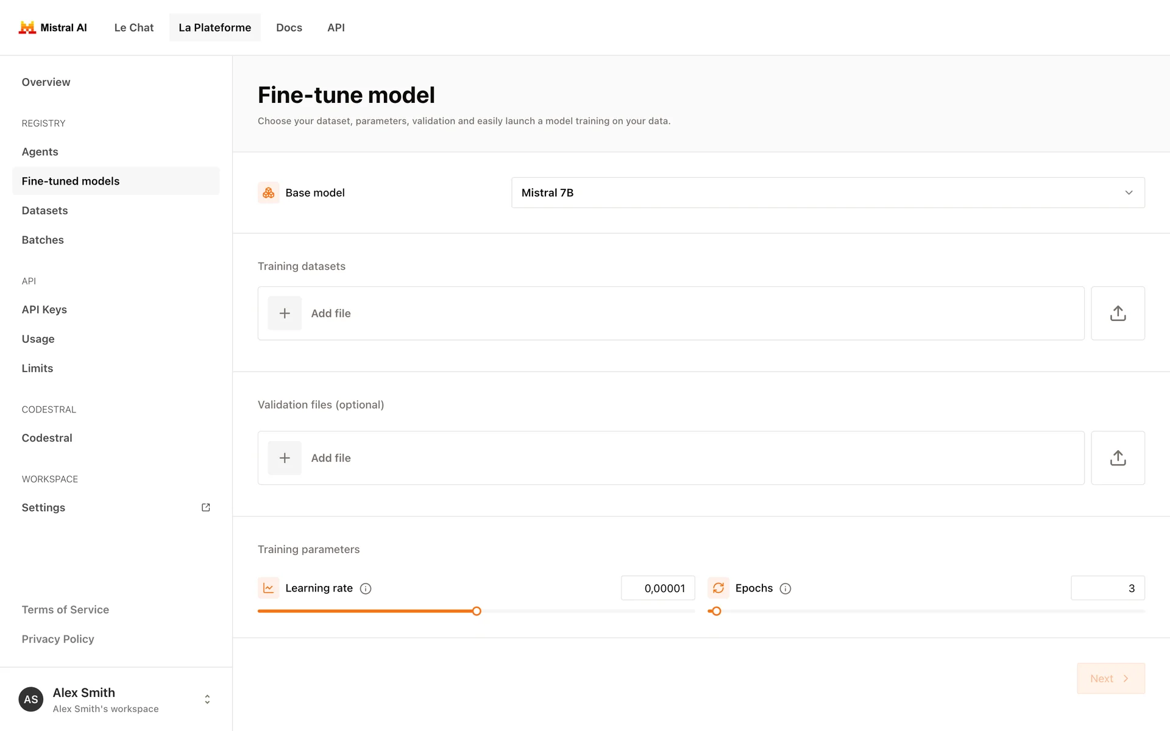Click the Learning rate slider handle
Viewport: 1170px width, 731px height.
coord(477,611)
